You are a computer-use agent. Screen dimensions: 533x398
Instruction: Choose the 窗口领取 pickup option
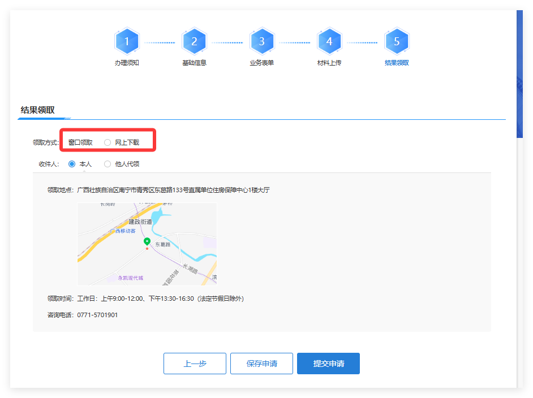pos(80,142)
